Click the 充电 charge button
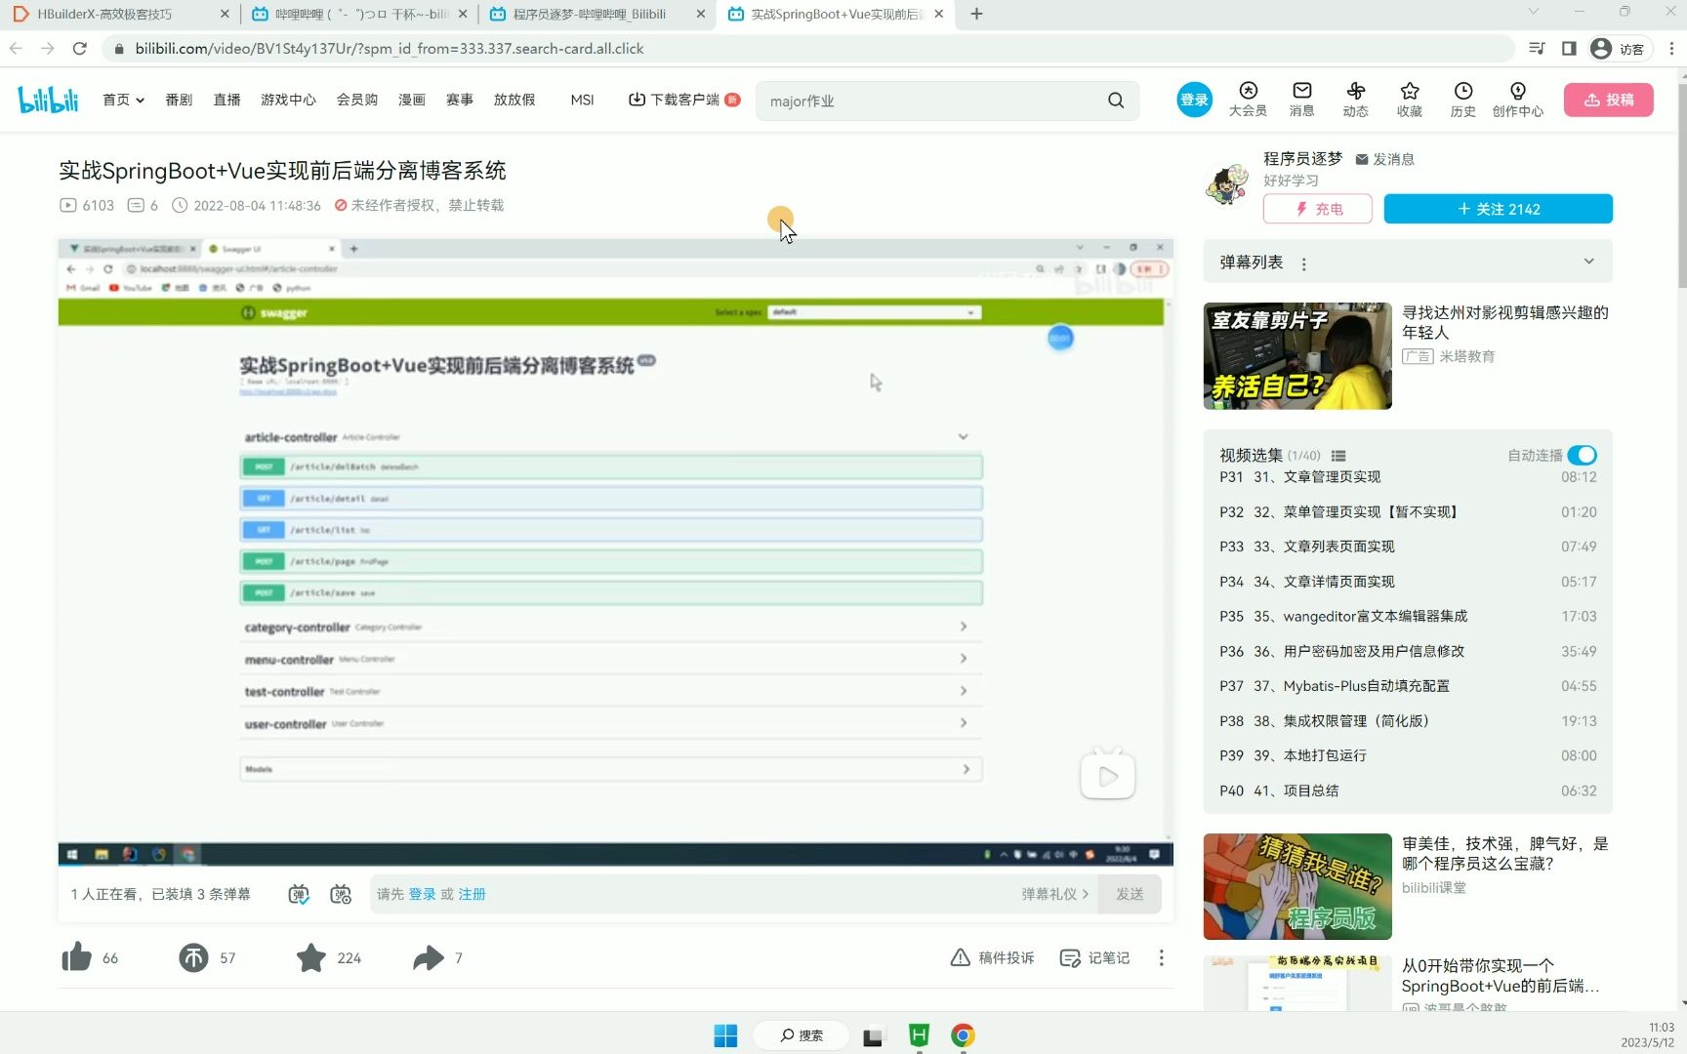The height and width of the screenshot is (1054, 1687). tap(1318, 209)
